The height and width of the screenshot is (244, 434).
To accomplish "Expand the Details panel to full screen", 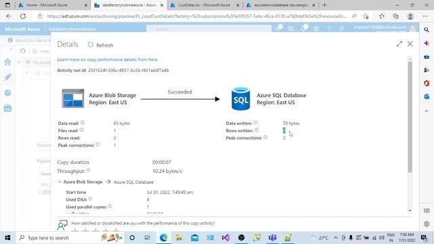I will 399,44.
